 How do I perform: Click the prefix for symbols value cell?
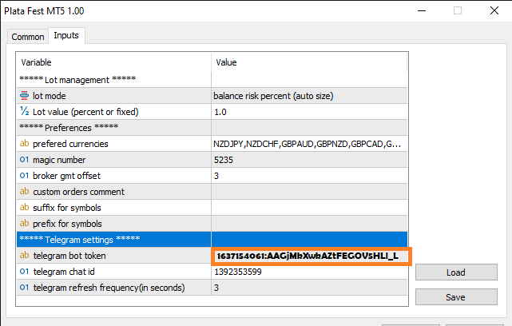point(309,224)
